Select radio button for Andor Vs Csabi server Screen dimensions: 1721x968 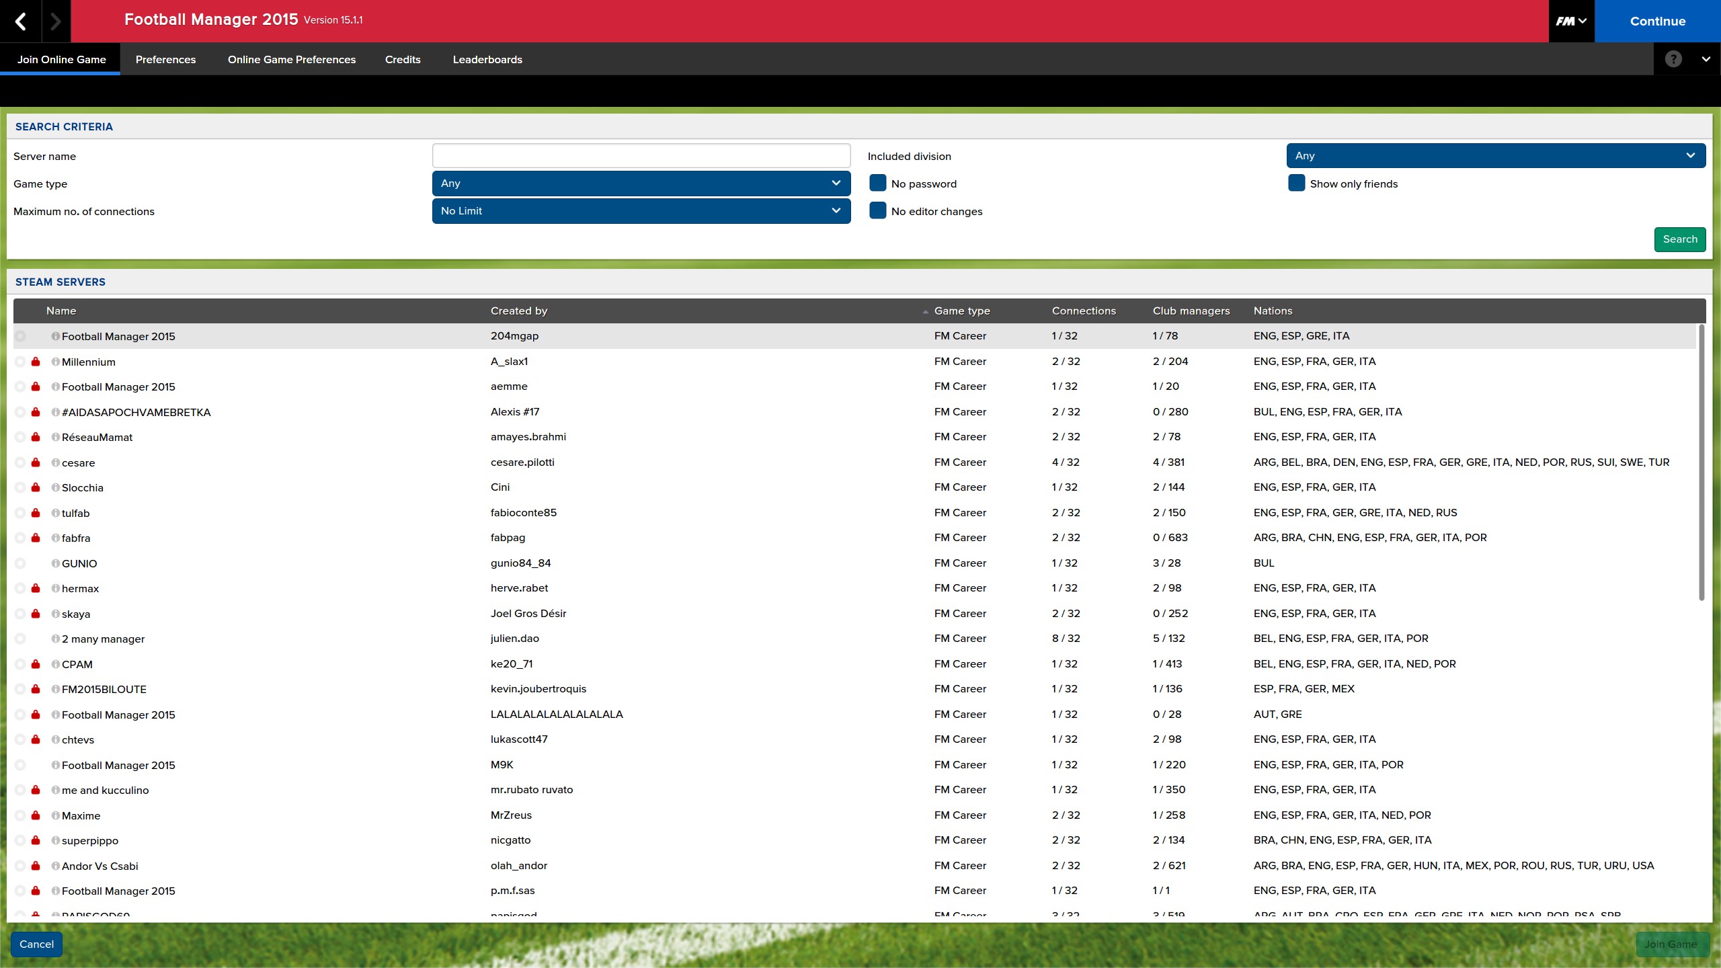(x=20, y=866)
